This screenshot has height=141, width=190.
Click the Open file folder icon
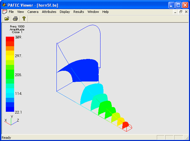click(x=7, y=19)
